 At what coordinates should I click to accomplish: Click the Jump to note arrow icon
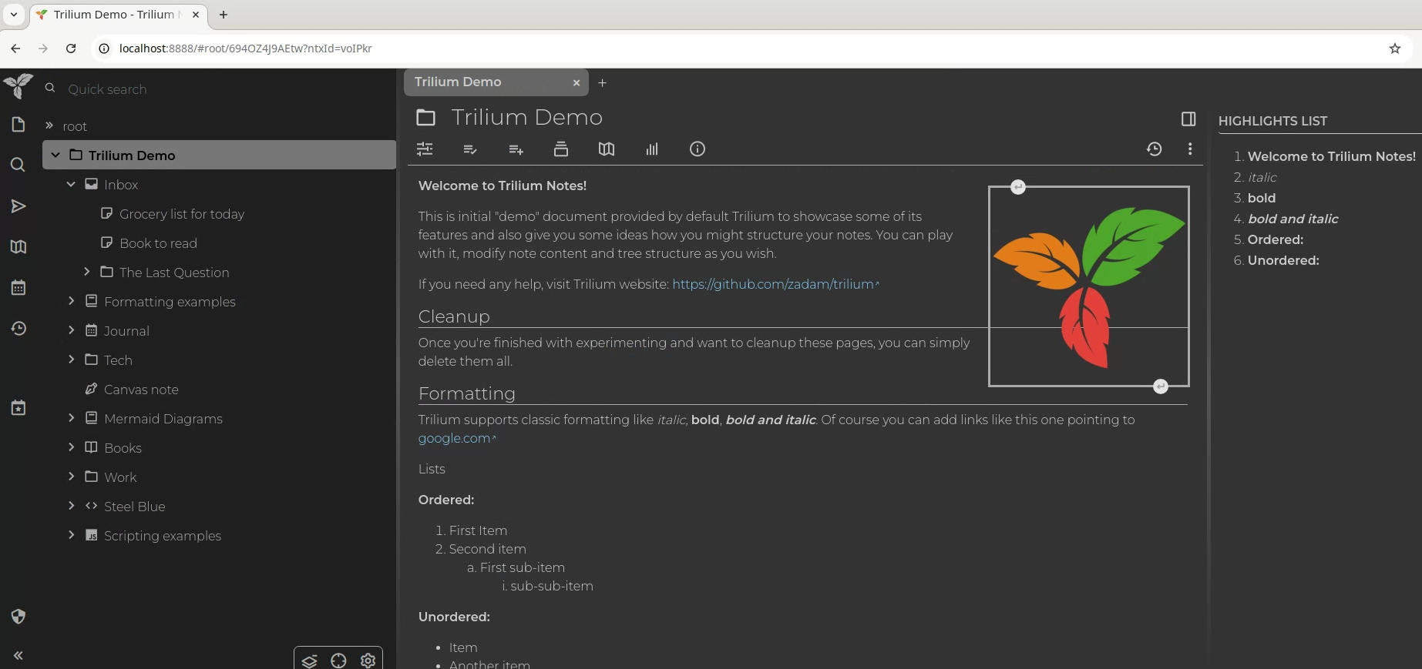[x=18, y=206]
